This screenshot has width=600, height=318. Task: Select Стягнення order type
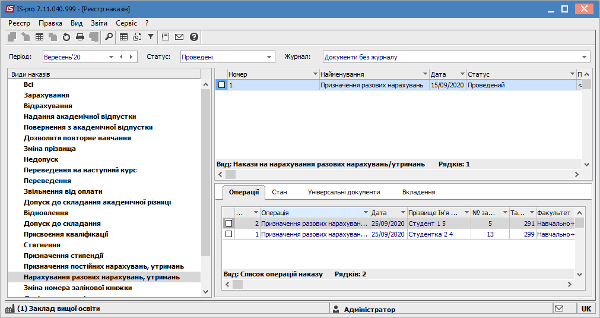[x=42, y=245]
